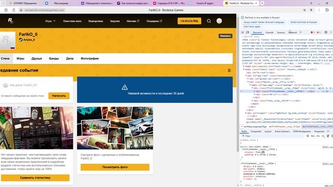Screen dimensions: 333x187
Task: Toggle element state hov button in Styles
Action: (x=313, y=136)
